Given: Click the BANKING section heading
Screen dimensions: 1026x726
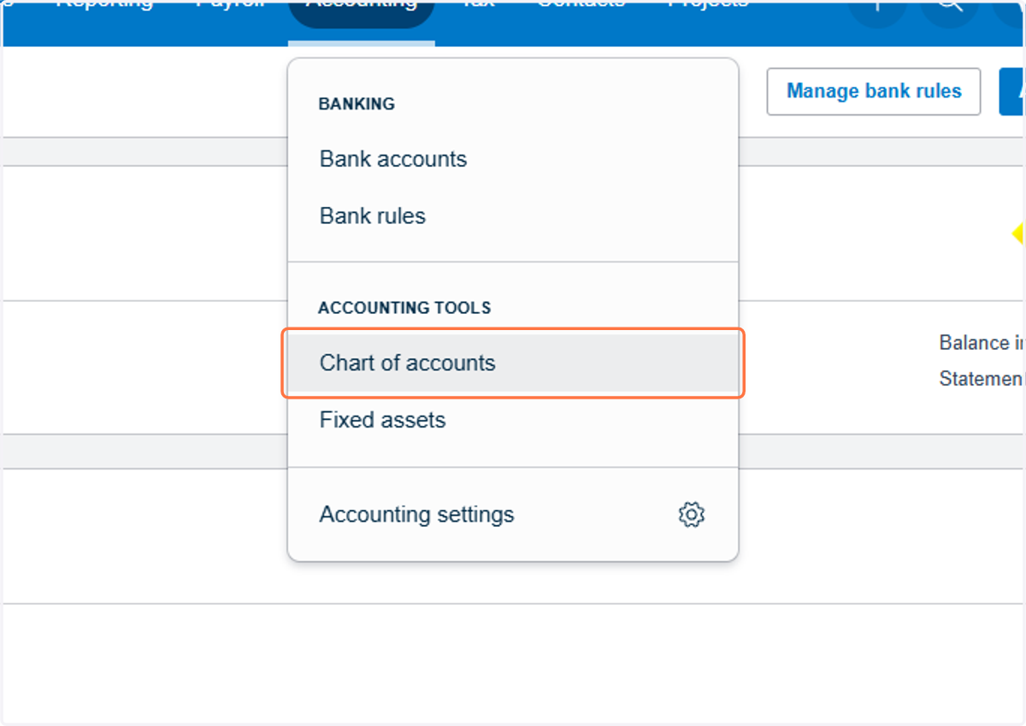Looking at the screenshot, I should tap(357, 104).
